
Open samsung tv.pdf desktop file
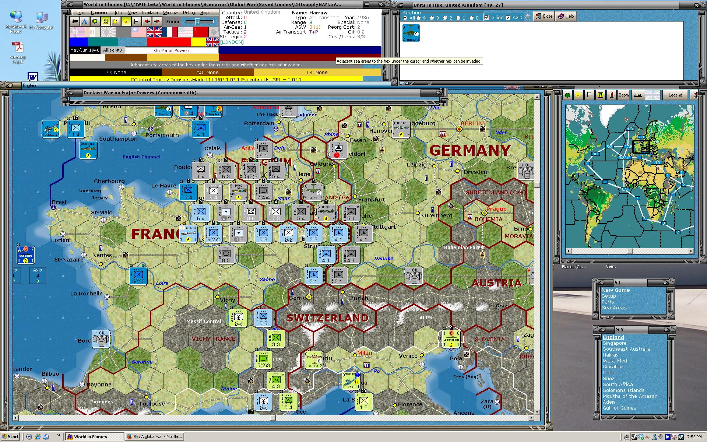(x=18, y=53)
